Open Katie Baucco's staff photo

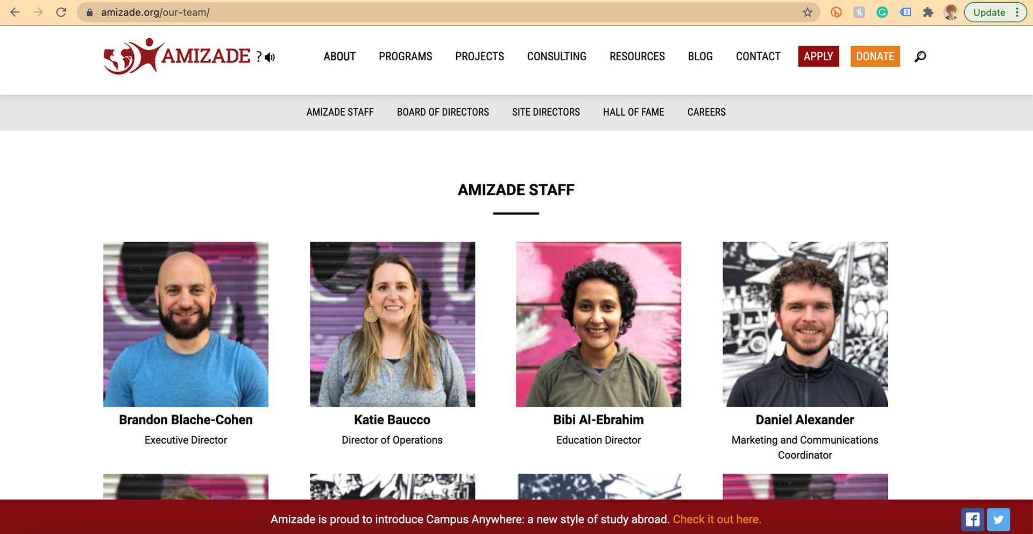point(392,324)
